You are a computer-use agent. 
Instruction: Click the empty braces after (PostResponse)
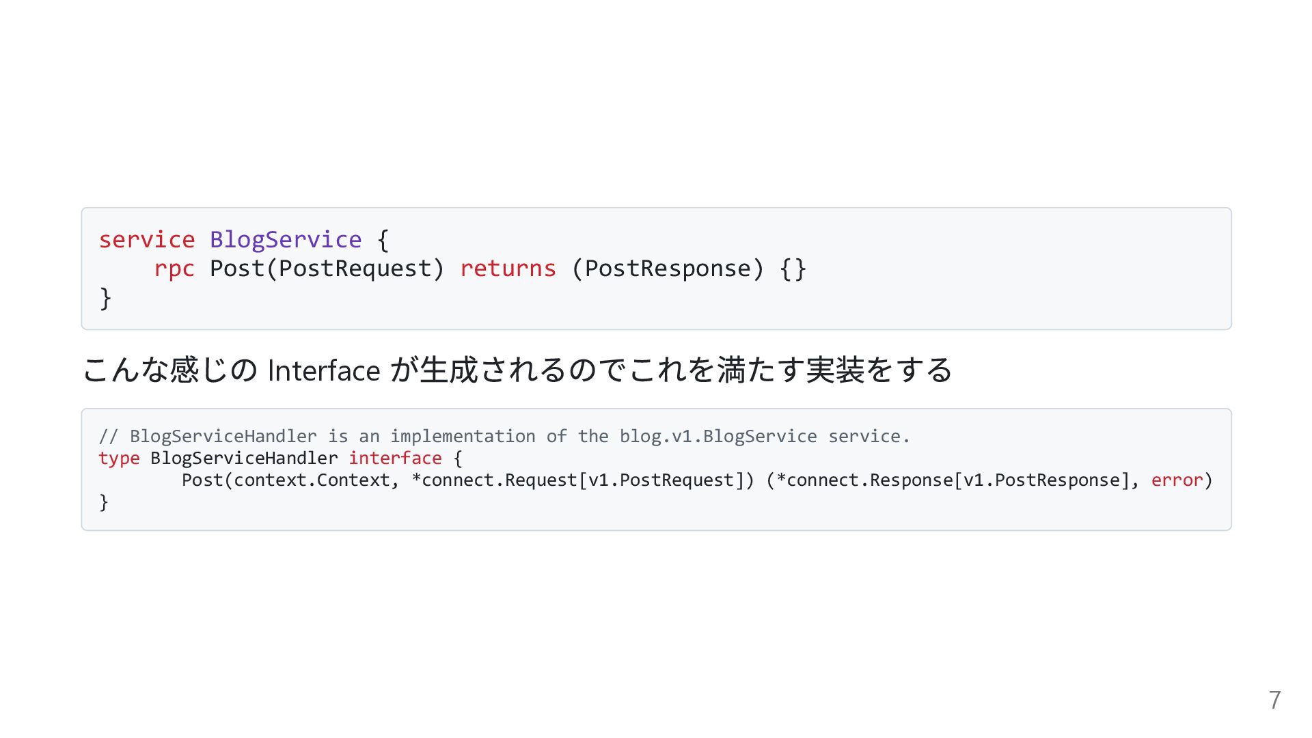point(793,269)
